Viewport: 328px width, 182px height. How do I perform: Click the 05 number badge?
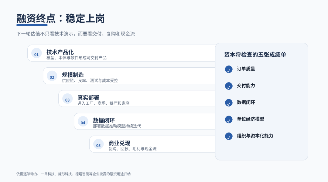(98, 144)
